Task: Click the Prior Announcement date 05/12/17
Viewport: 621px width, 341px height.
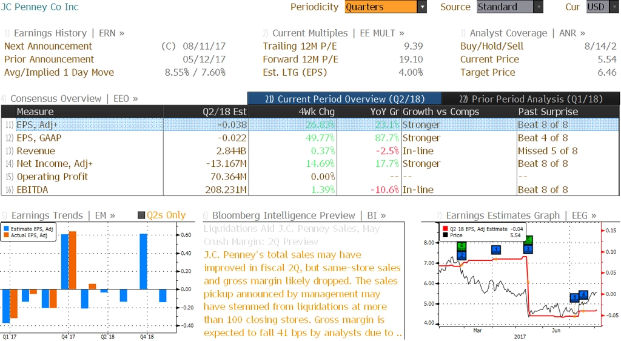Action: 204,59
